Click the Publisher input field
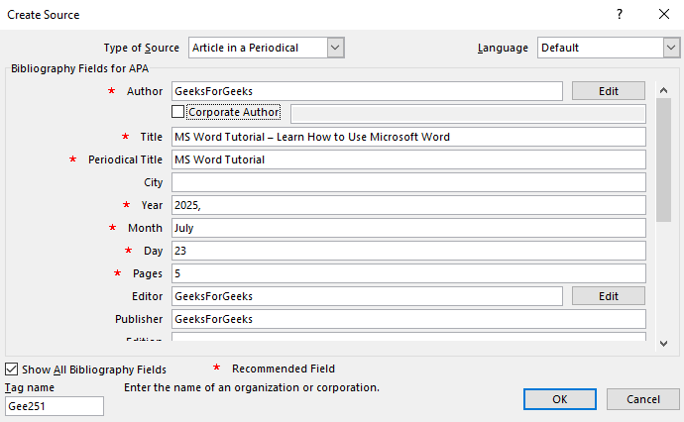Viewport: 684px width, 422px height. 408,319
